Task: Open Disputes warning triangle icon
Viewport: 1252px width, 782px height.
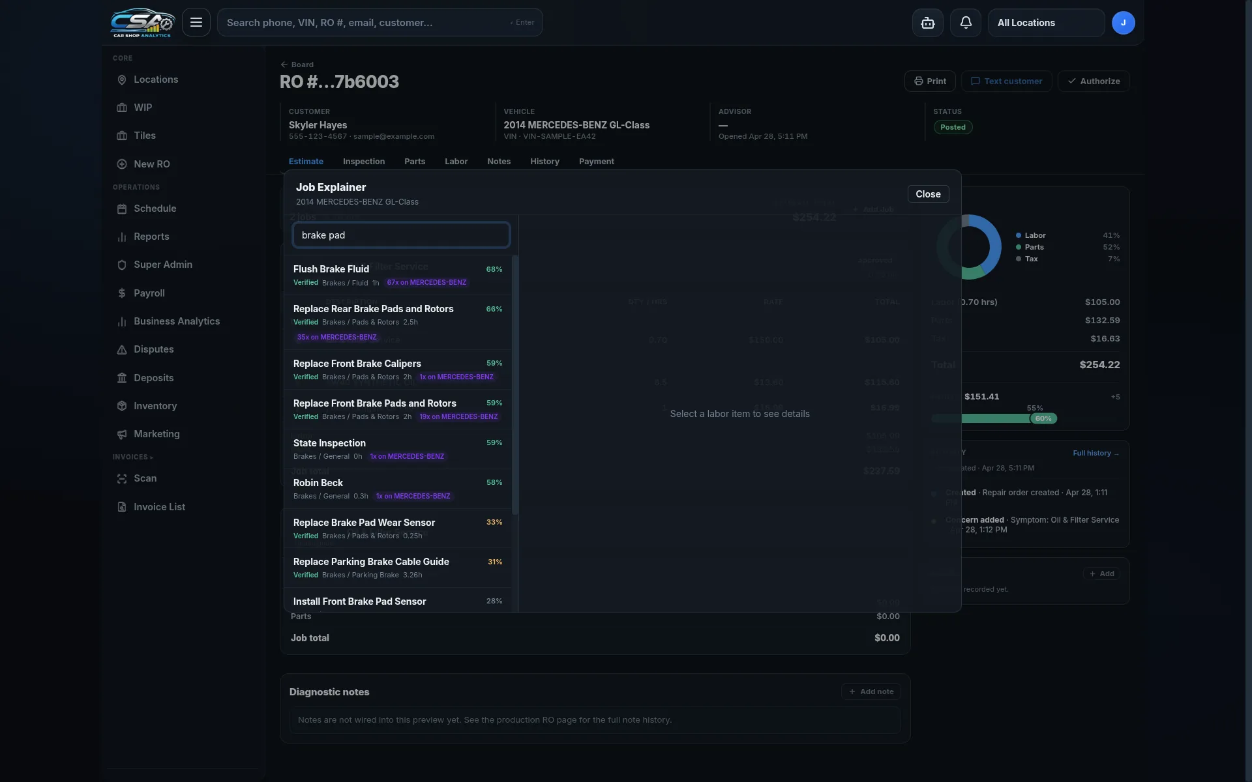Action: click(122, 349)
